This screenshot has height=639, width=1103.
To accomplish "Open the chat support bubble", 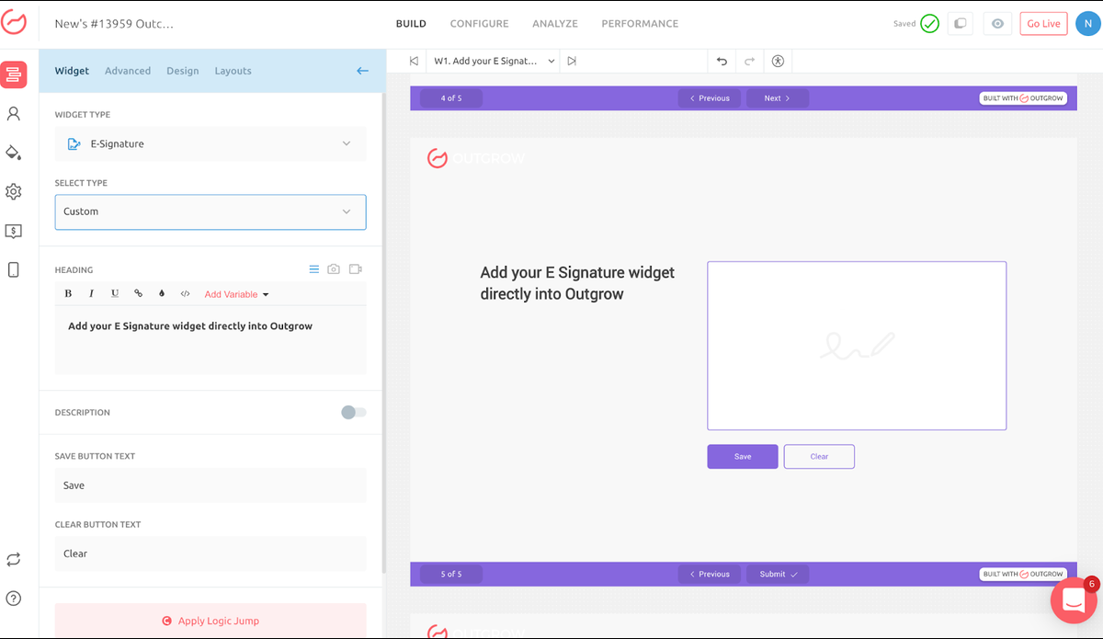I will pos(1073,600).
